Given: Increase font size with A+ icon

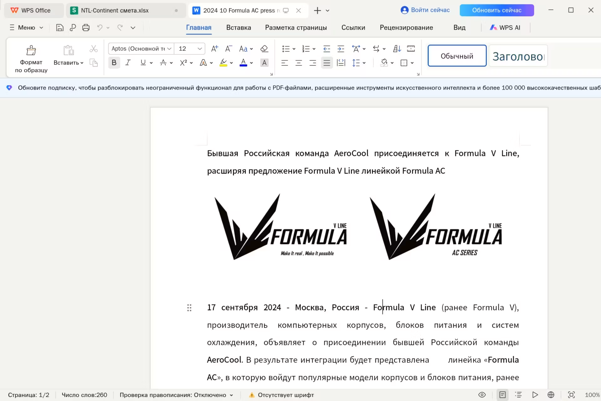Looking at the screenshot, I should coord(215,49).
